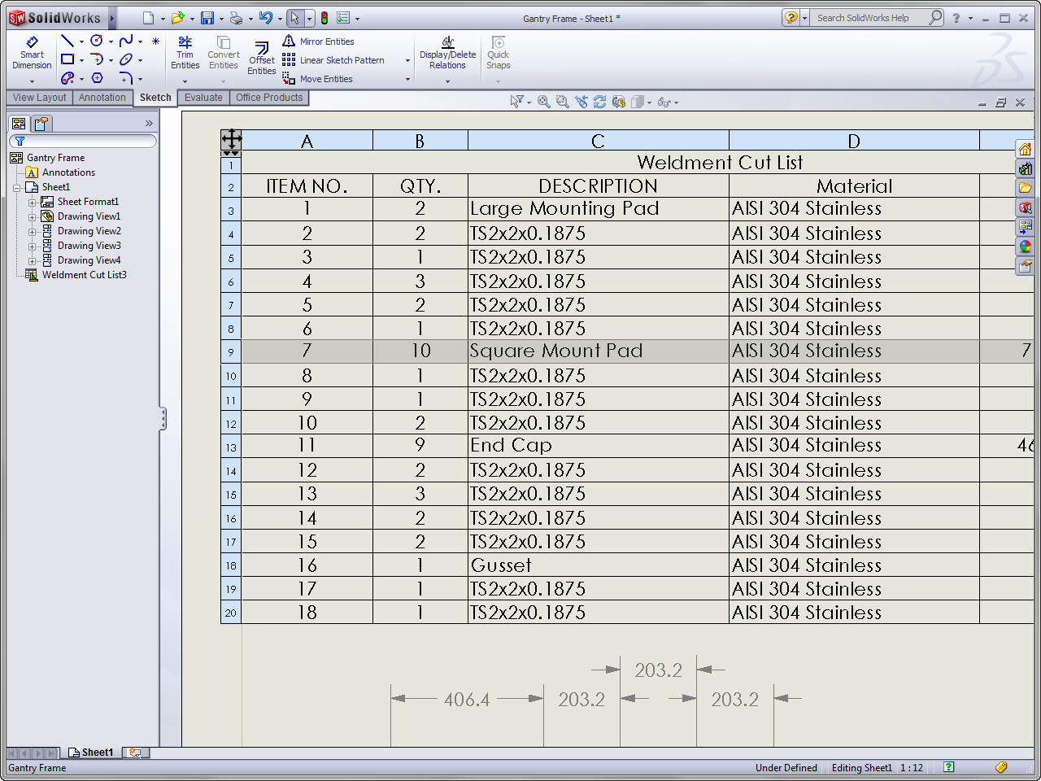
Task: Open the Evaluate tab
Action: [203, 98]
